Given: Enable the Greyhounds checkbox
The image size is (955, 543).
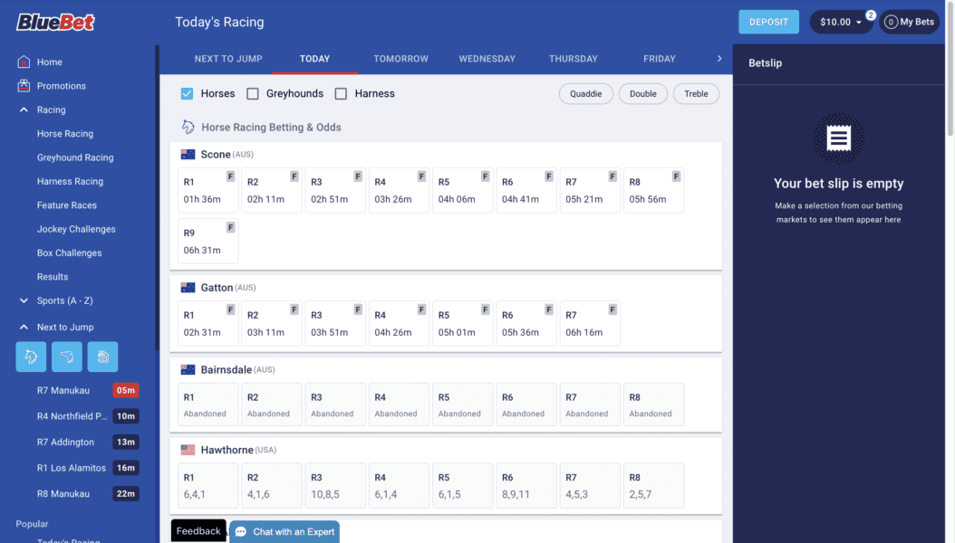Looking at the screenshot, I should pos(253,94).
